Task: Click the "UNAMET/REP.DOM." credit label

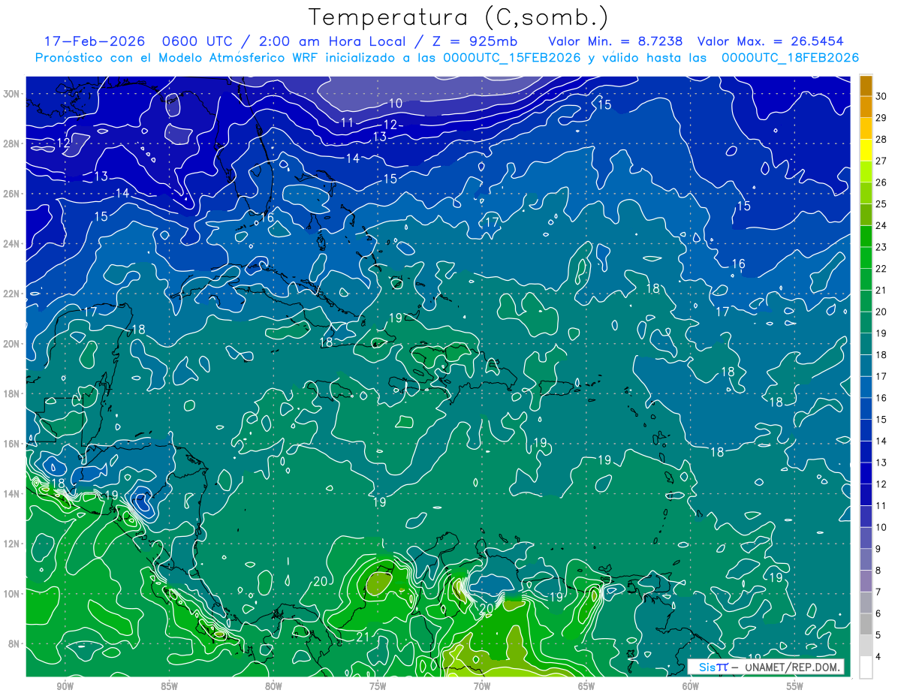Action: tap(792, 667)
